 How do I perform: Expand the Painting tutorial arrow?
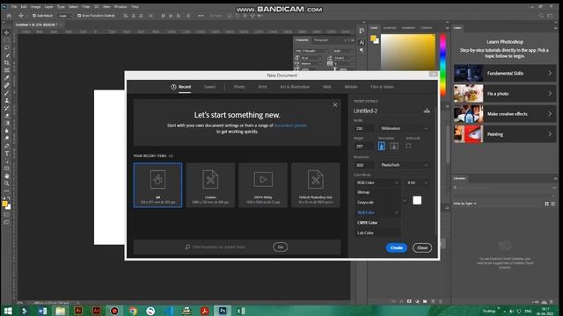click(x=550, y=134)
